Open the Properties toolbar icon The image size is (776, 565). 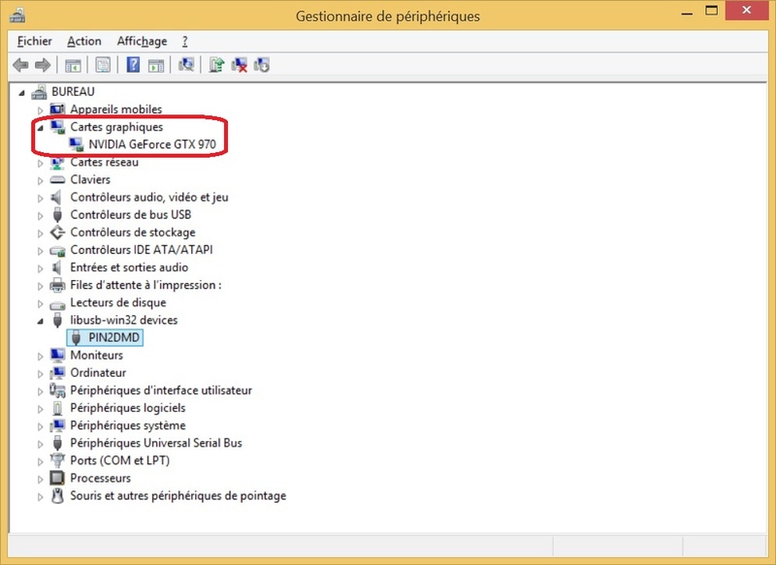[x=103, y=65]
